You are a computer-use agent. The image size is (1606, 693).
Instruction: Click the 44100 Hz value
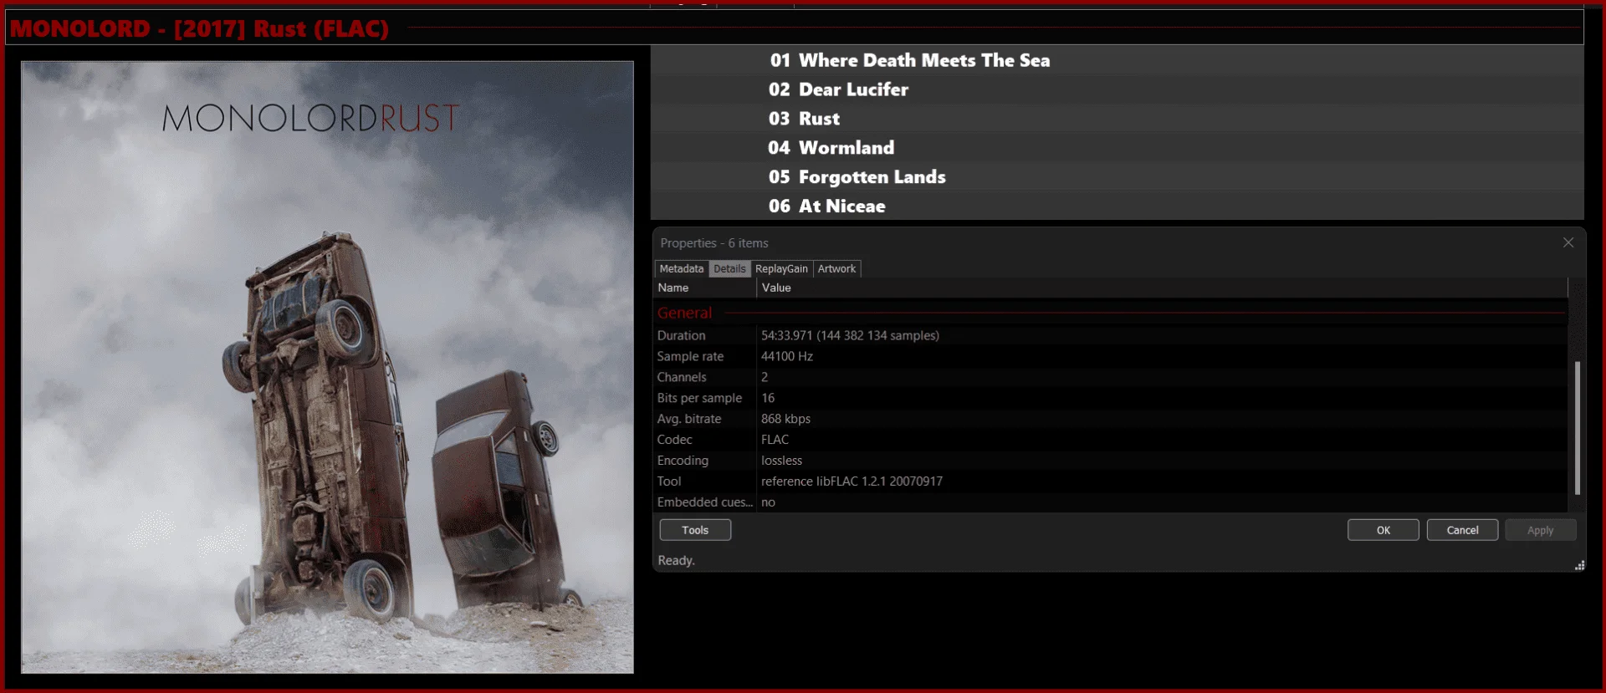click(786, 356)
